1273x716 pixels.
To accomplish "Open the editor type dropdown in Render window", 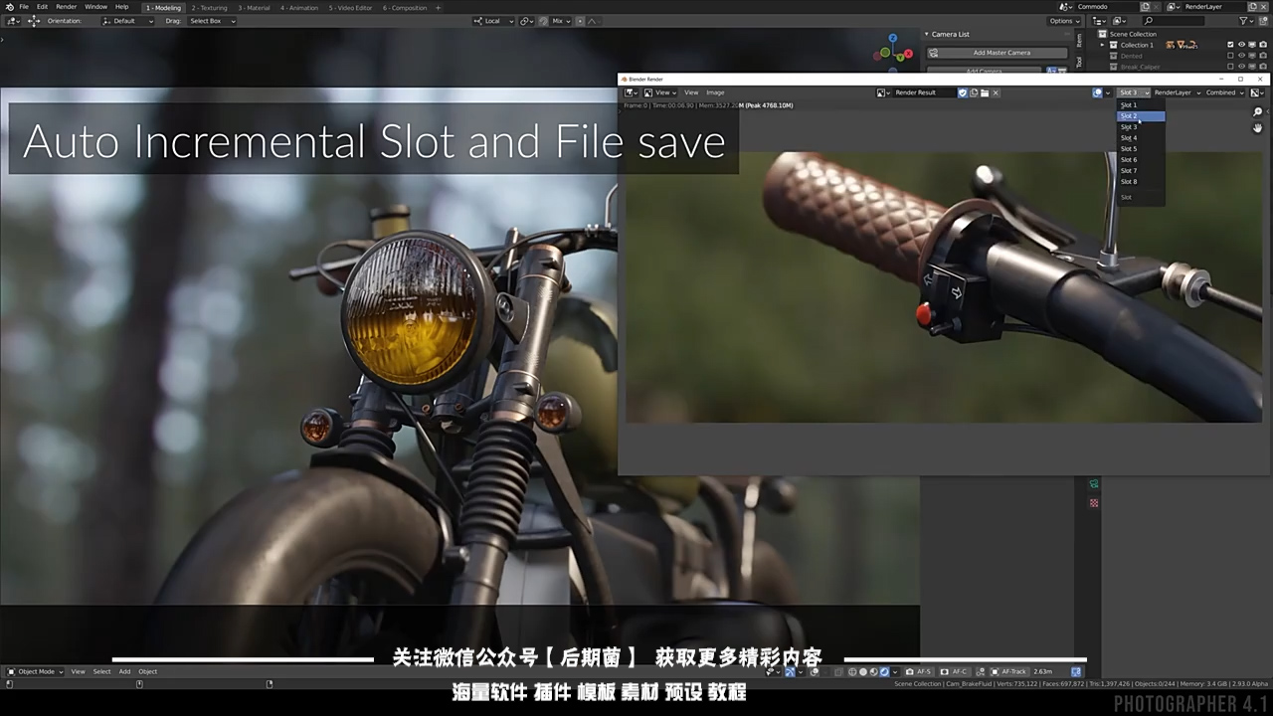I will pyautogui.click(x=632, y=92).
